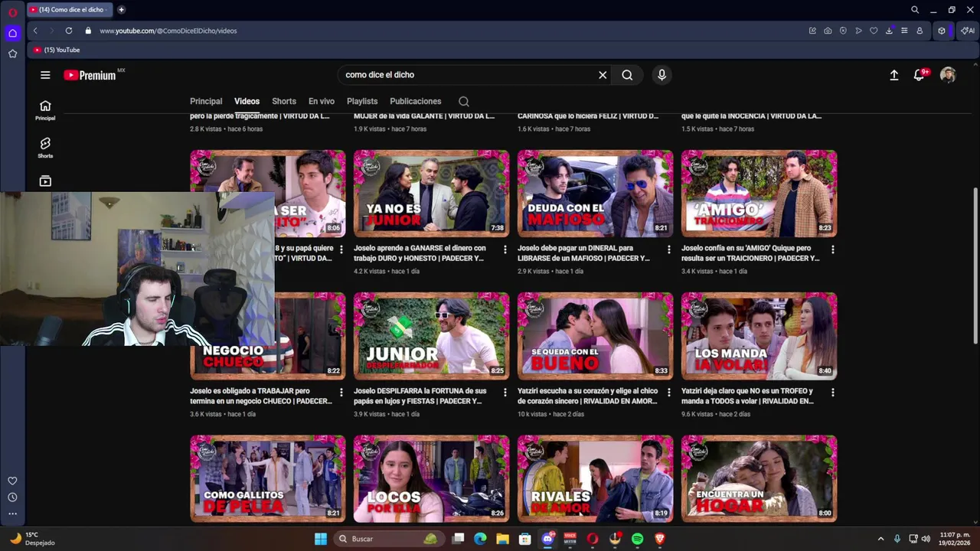Click the browser address bar URL

click(168, 31)
